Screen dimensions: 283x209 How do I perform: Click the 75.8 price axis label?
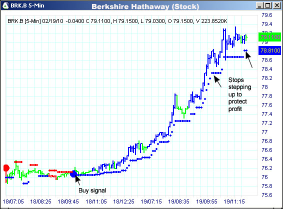coord(267,186)
